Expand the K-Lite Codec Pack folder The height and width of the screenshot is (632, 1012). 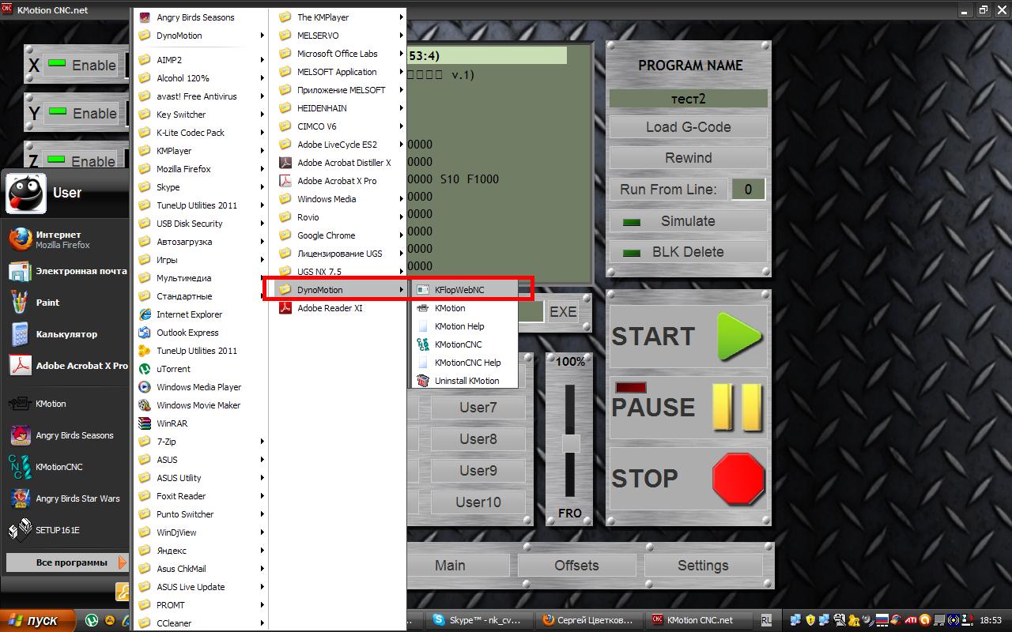[201, 133]
